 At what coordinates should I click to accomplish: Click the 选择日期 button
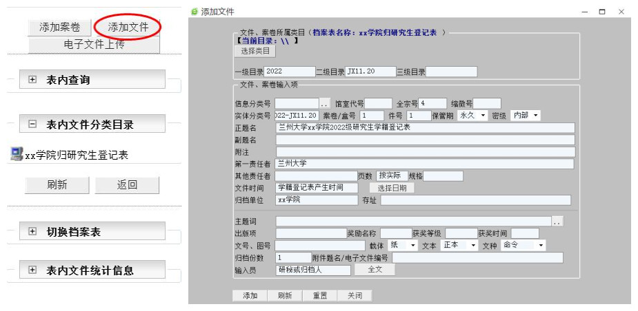(392, 188)
